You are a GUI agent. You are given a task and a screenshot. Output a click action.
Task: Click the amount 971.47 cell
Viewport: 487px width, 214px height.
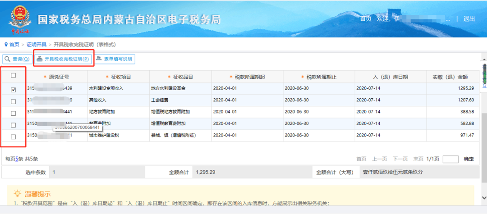coord(453,135)
